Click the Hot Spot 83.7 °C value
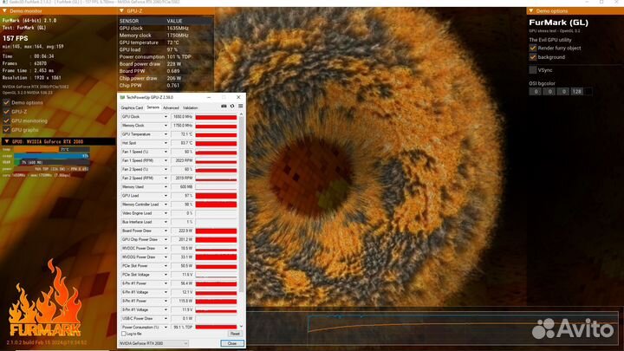This screenshot has width=624, height=351. [182, 143]
